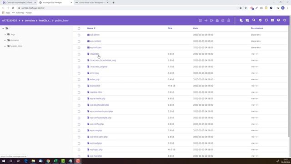Select the wp-login.php checkbox
Image resolution: width=291 pixels, height=164 pixels.
pos(79,150)
